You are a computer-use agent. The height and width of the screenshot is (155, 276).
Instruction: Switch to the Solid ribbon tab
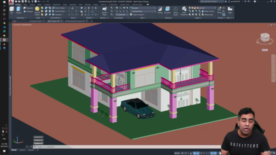[x=25, y=5]
